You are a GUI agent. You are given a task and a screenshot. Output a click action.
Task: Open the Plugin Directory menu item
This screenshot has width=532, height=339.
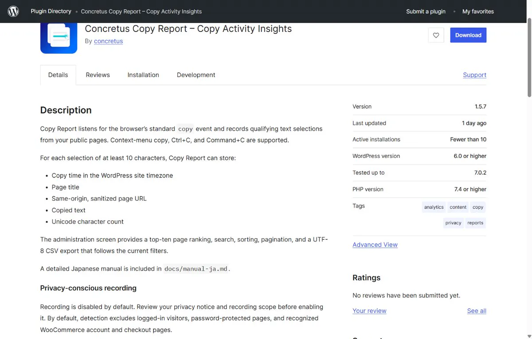pyautogui.click(x=51, y=11)
